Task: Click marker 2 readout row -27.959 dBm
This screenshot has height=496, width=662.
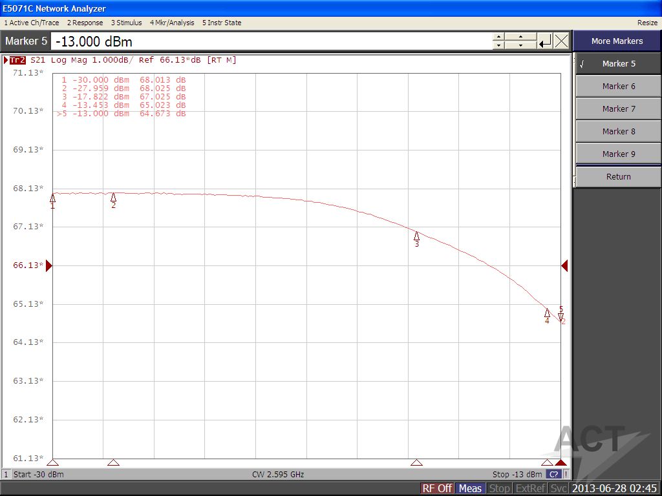Action: [123, 88]
